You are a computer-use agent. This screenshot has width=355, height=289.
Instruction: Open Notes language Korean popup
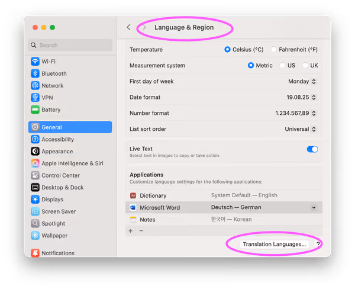point(231,219)
